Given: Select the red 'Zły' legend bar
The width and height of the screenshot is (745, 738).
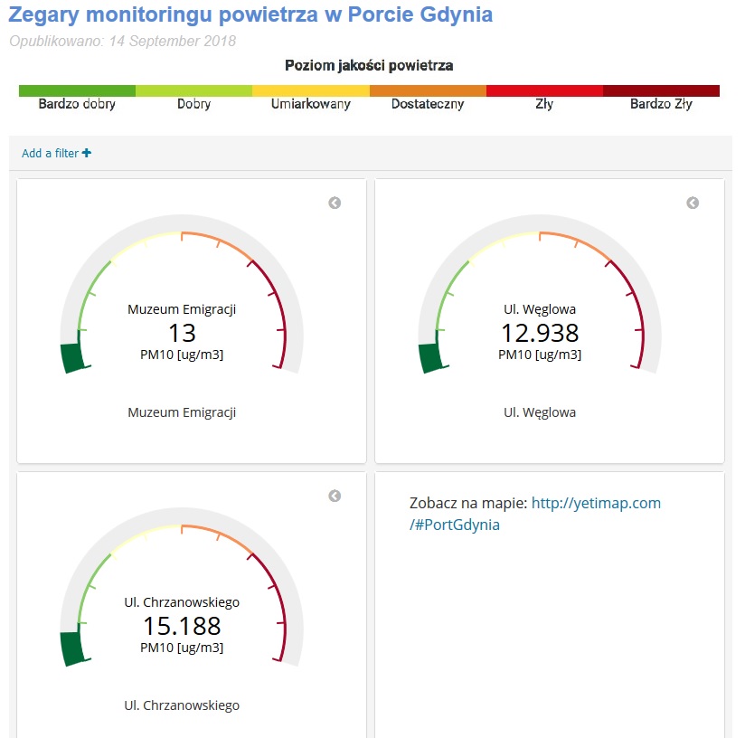Looking at the screenshot, I should tap(544, 90).
